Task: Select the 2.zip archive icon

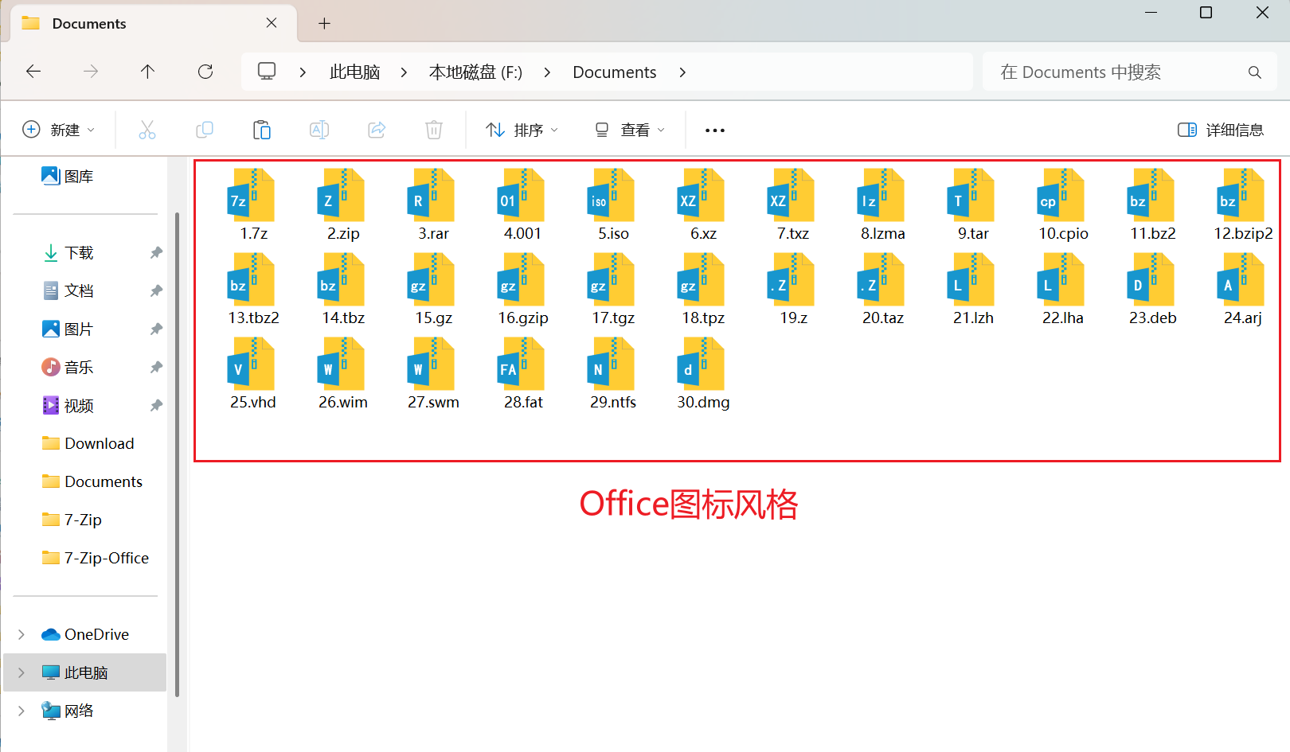Action: pos(341,195)
